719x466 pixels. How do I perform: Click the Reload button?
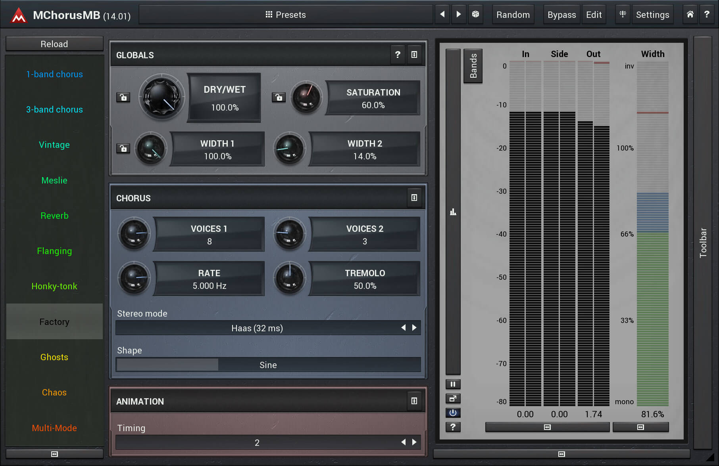click(54, 44)
